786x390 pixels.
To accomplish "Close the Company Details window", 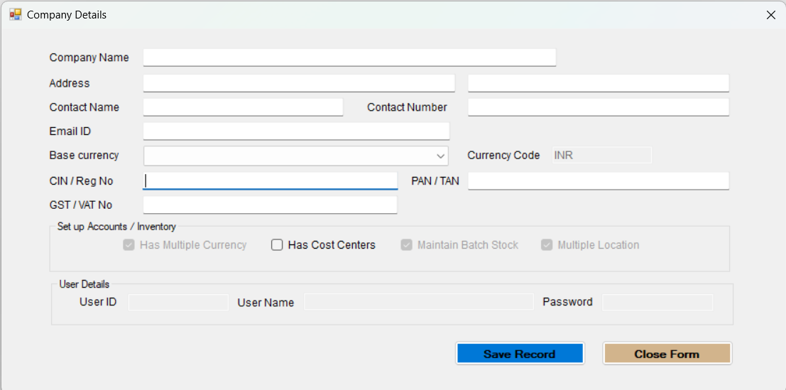I will 770,15.
